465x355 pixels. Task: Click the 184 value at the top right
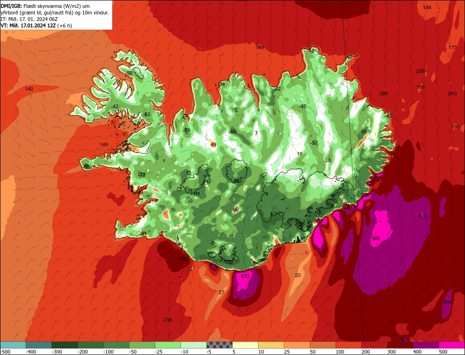427,8
